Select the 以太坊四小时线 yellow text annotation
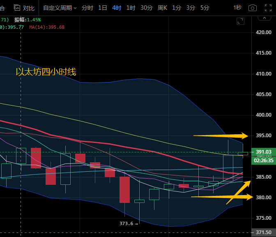The width and height of the screenshot is (276, 237). coord(46,72)
